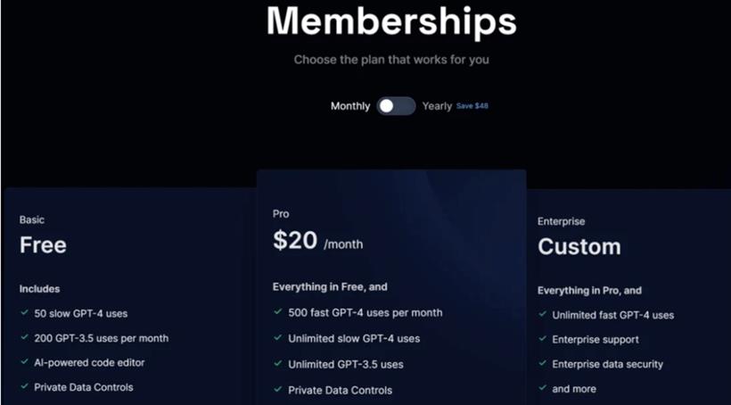Click the Memberships page title
Screen dimensions: 731x405
(391, 21)
